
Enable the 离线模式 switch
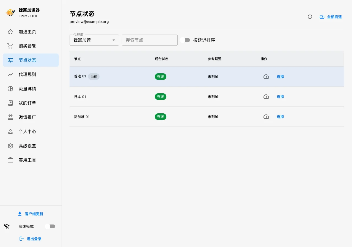click(50, 226)
